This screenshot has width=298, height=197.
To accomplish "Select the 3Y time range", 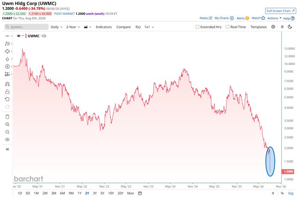I will pos(95,193).
